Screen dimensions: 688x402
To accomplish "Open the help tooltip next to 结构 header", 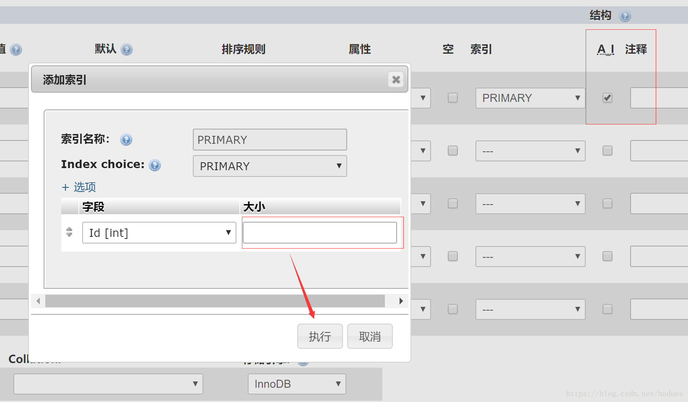I will (625, 16).
